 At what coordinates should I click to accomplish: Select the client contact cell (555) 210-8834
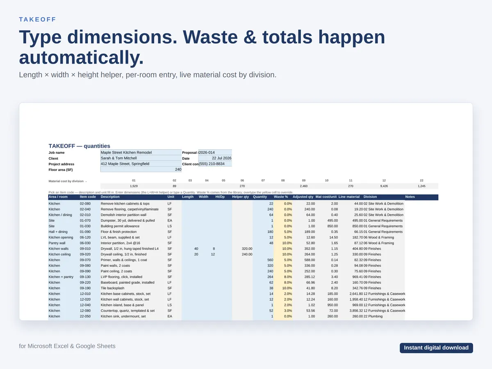coord(215,164)
